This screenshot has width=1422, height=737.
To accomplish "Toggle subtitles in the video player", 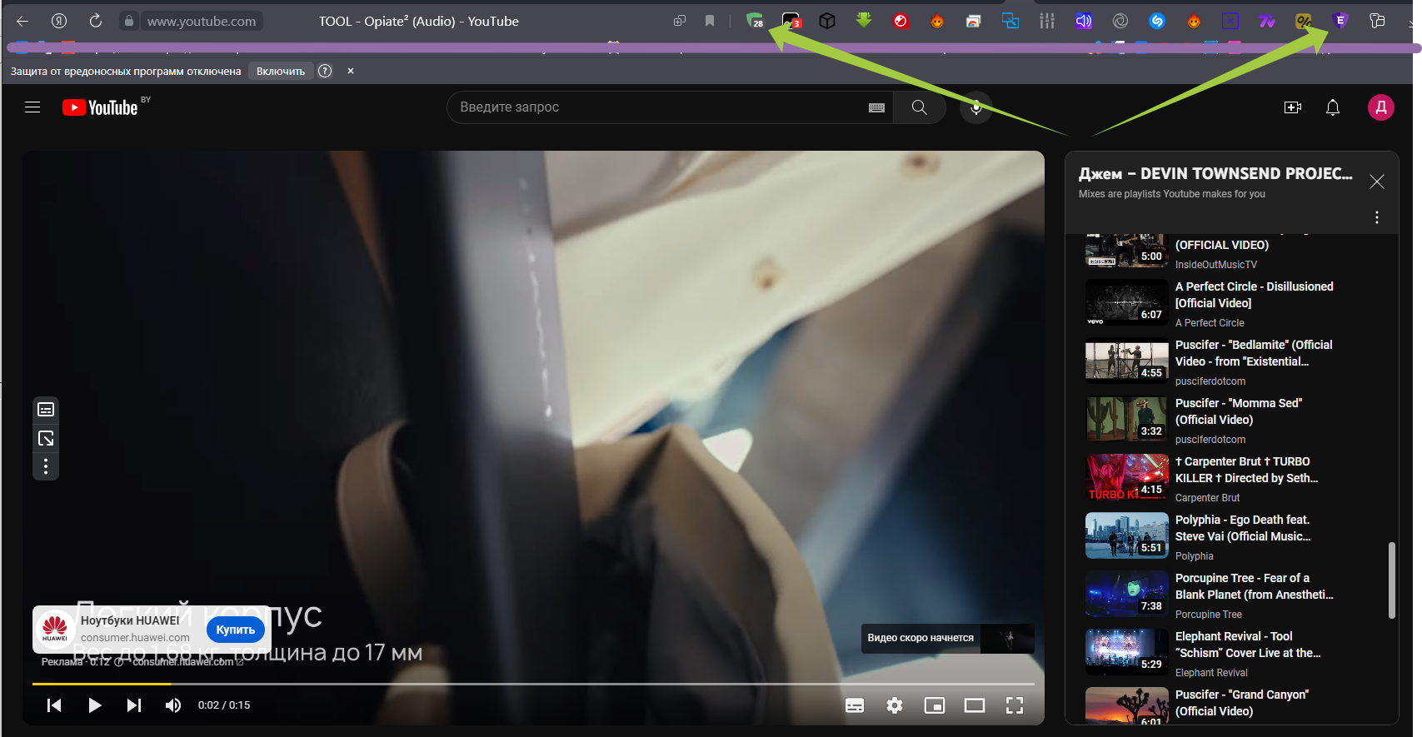I will (855, 705).
